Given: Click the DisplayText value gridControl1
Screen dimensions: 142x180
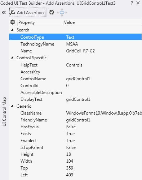Looking at the screenshot, I should [78, 99].
